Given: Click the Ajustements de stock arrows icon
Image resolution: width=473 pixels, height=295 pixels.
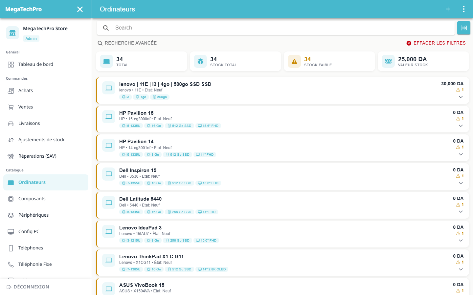Looking at the screenshot, I should pos(11,140).
